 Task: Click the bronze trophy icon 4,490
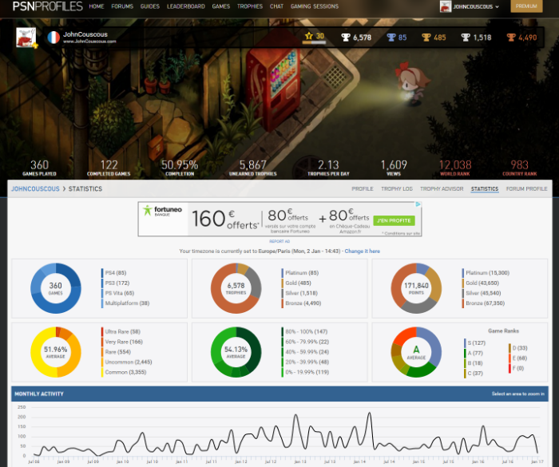[x=511, y=37]
